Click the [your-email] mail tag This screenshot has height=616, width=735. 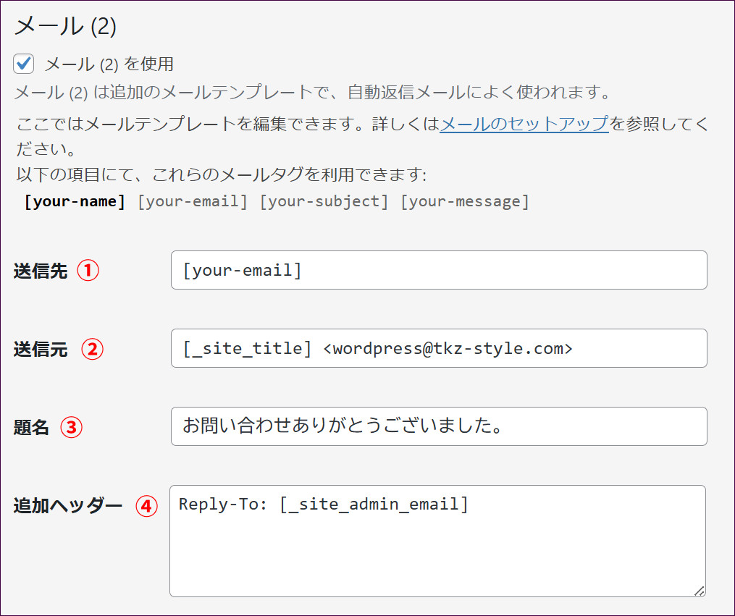[192, 201]
